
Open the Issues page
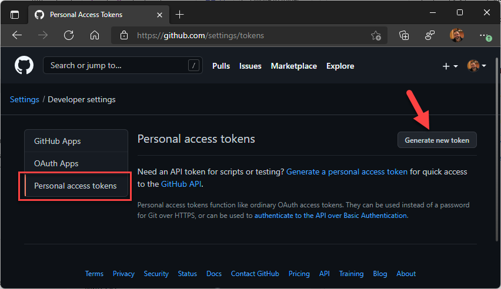[x=250, y=66]
